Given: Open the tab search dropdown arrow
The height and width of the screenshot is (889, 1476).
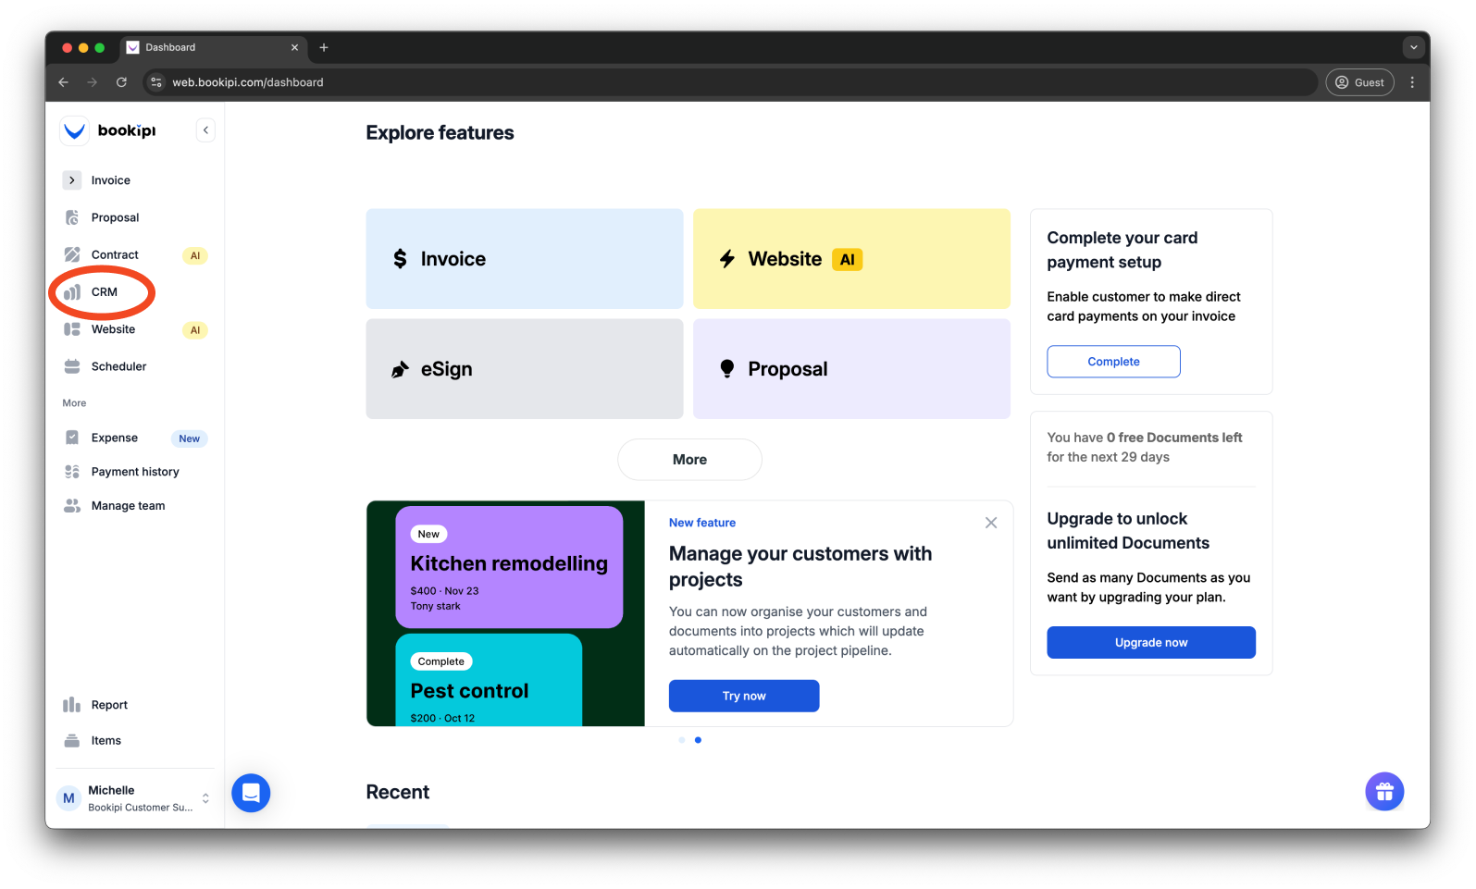Looking at the screenshot, I should [x=1413, y=47].
